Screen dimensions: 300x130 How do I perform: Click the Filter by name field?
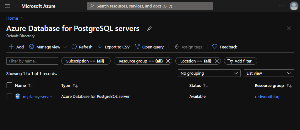click(x=32, y=61)
